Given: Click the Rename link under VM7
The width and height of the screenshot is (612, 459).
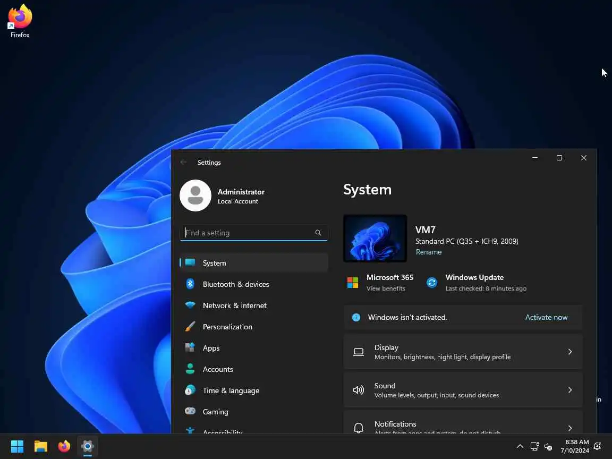Looking at the screenshot, I should [x=429, y=252].
